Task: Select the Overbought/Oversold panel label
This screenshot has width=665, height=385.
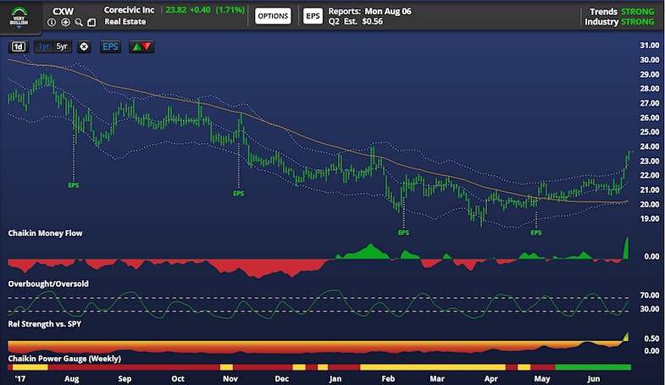Action: (48, 283)
